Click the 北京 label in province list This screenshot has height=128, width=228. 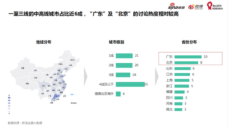169,63
